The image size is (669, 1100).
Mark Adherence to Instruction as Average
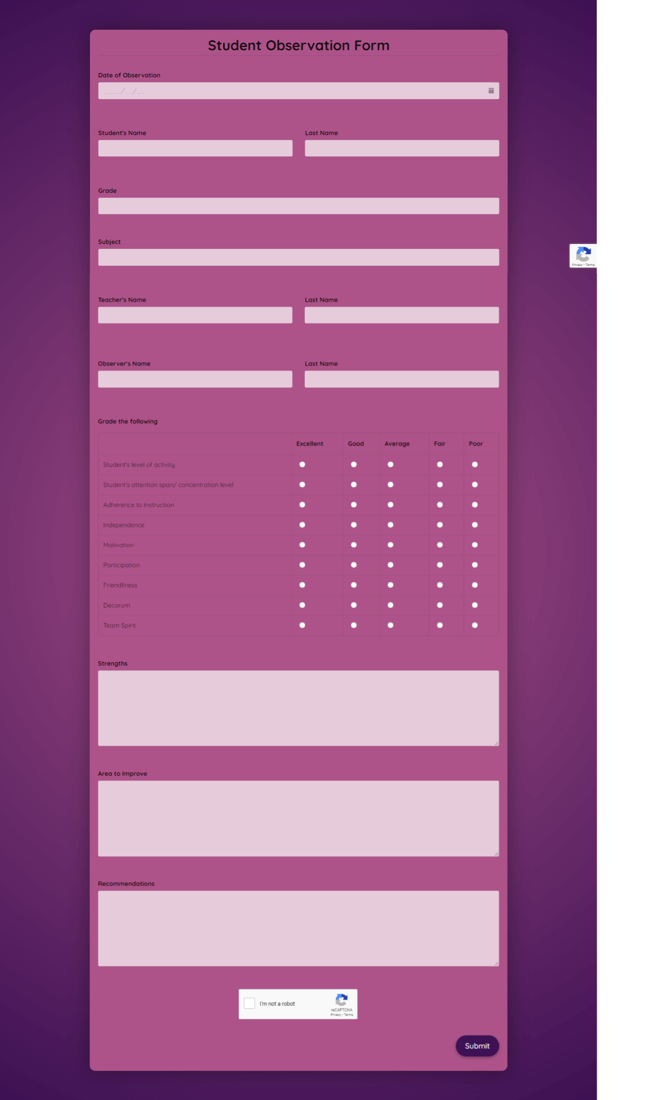click(x=390, y=505)
